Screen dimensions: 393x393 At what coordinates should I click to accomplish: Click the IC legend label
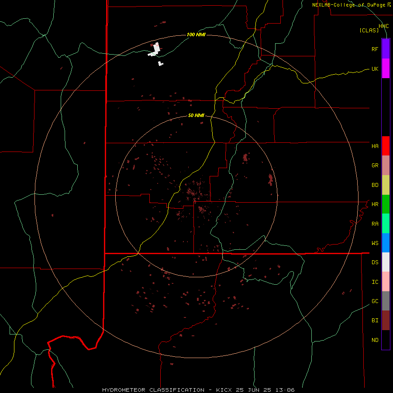tap(375, 282)
